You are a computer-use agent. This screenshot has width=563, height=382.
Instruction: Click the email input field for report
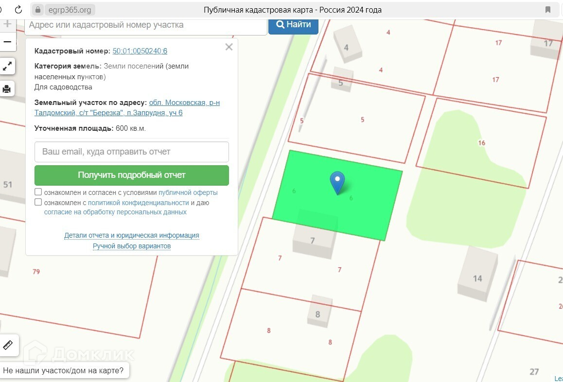tap(132, 152)
